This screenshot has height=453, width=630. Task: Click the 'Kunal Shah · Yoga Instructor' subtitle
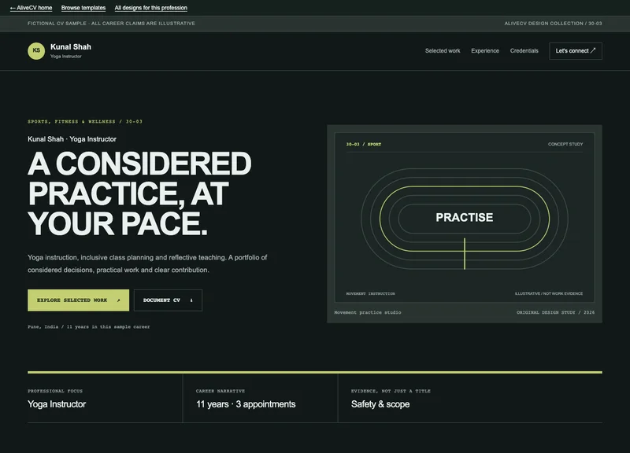pyautogui.click(x=72, y=139)
